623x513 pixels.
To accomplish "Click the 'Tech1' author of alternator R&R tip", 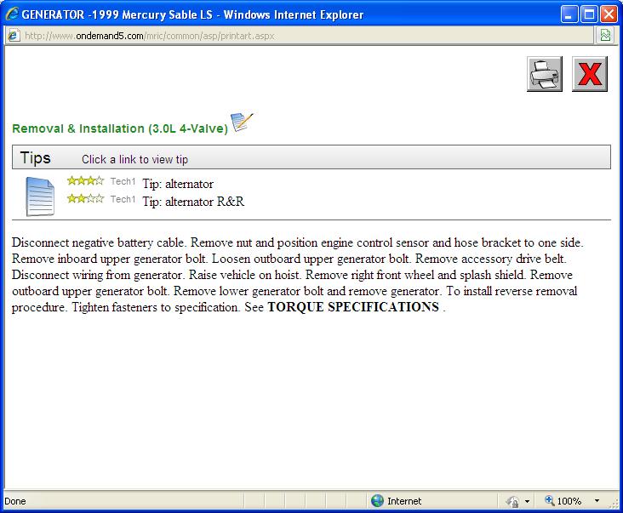I will click(123, 199).
